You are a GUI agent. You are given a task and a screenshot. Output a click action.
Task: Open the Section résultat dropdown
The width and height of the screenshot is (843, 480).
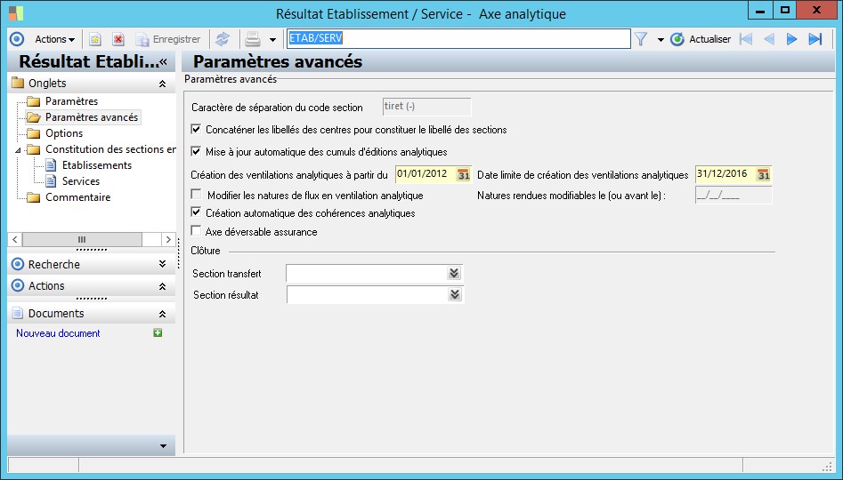(455, 294)
